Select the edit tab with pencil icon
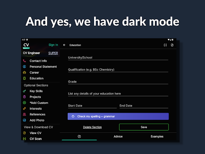Image resolution: width=205 pixels, height=154 pixels. [x=79, y=136]
